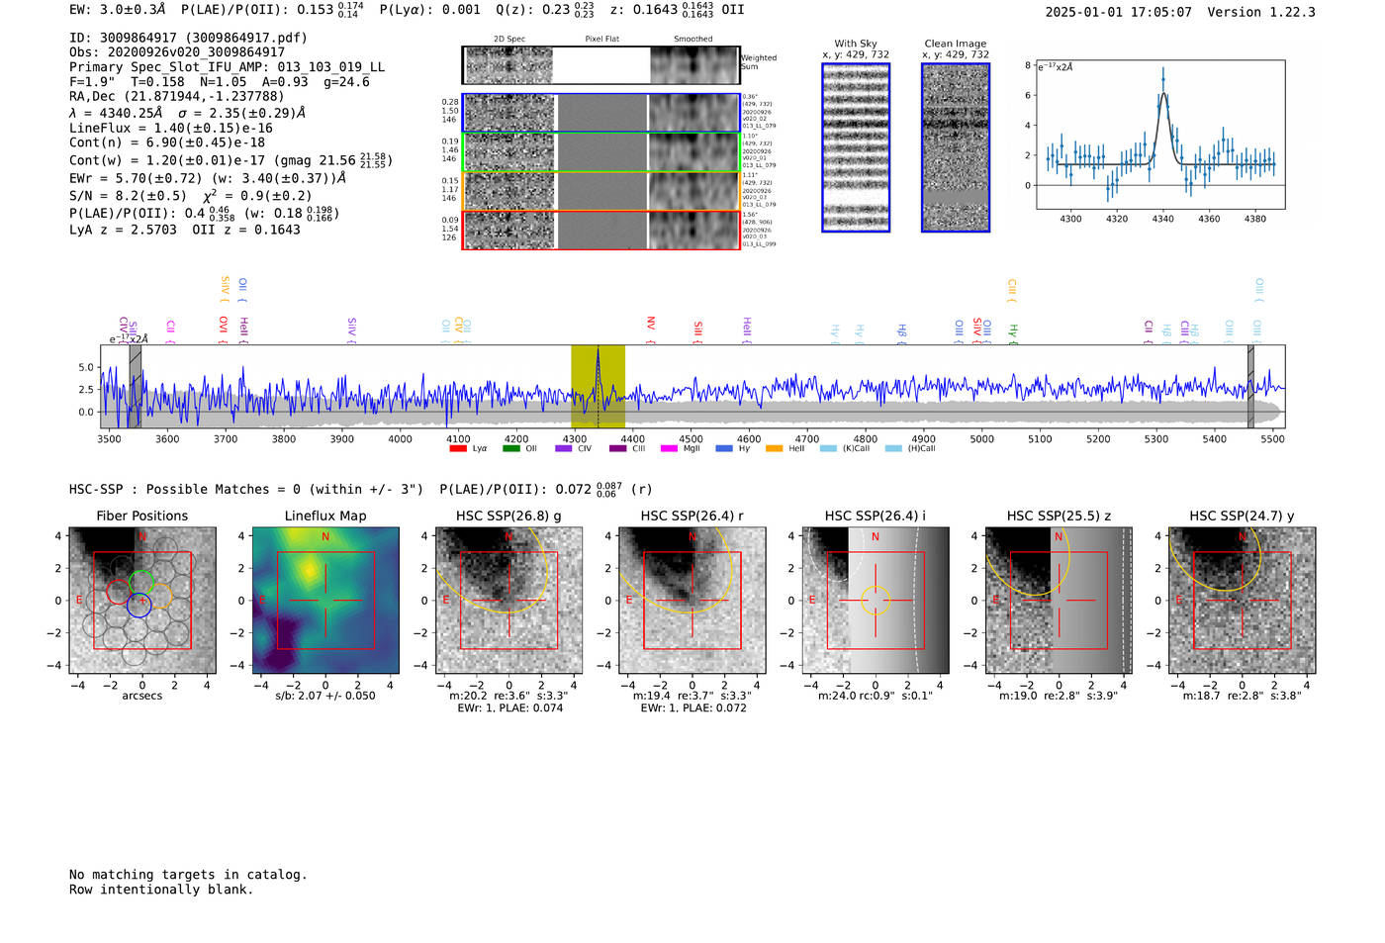Select the green-bordered 2D fiber spectrum row

pyautogui.click(x=601, y=151)
